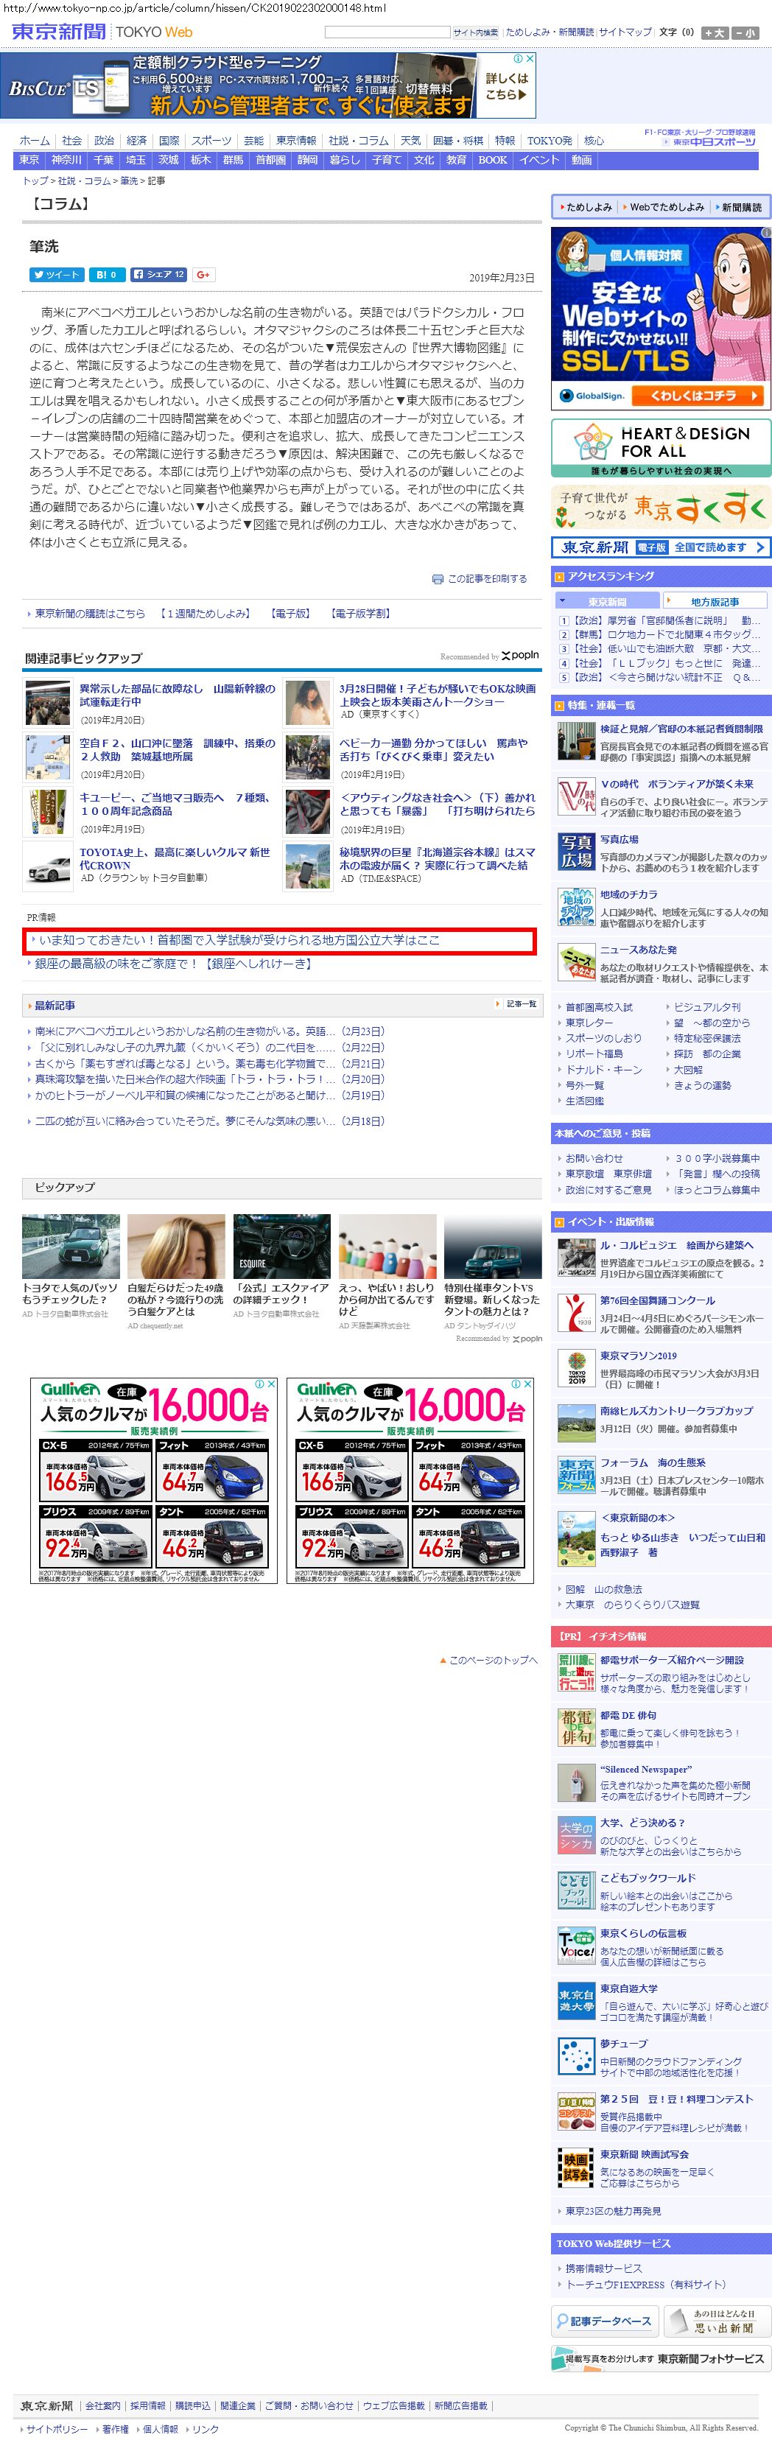Click the 東京新聞 TOKYO Web logo
The width and height of the screenshot is (772, 2443).
102,32
